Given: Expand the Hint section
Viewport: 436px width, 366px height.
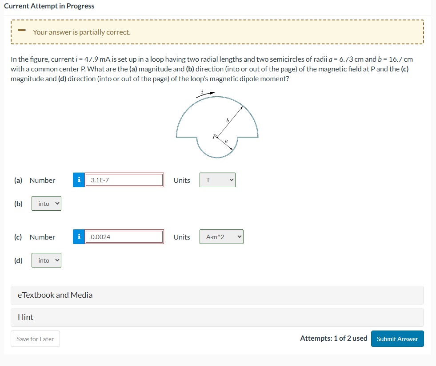Looking at the screenshot, I should pos(26,317).
